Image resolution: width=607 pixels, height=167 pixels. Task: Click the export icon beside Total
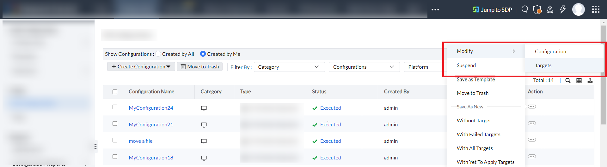[590, 80]
